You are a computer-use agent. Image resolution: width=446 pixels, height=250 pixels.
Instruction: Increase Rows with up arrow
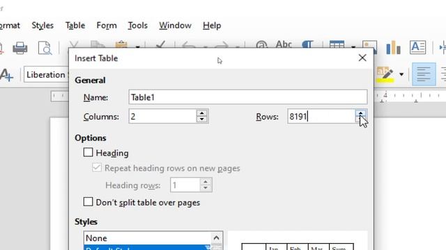[360, 113]
